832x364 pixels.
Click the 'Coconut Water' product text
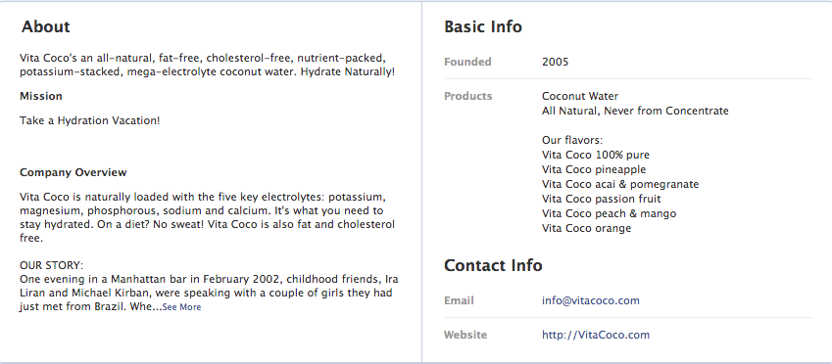(580, 96)
